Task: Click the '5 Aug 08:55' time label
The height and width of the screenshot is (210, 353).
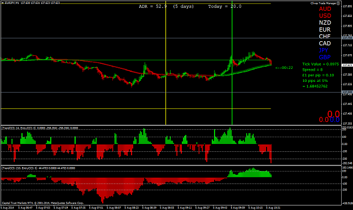Action: pyautogui.click(x=167, y=208)
